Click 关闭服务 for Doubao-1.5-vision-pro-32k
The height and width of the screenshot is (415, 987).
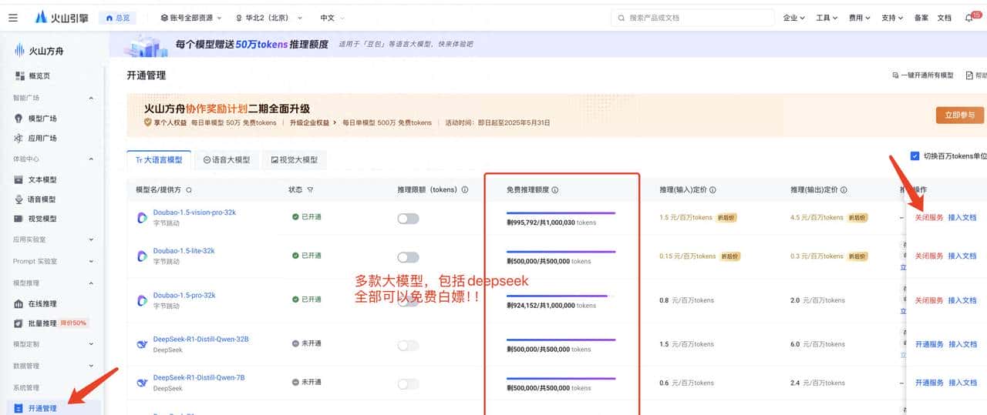coord(929,217)
